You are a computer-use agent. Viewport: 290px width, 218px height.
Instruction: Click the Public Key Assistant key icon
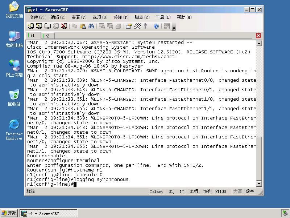coord(145,26)
